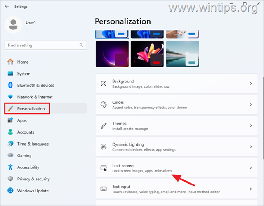Click 'Background image, color, slideshow' description
This screenshot has height=206, width=264.
(141, 86)
